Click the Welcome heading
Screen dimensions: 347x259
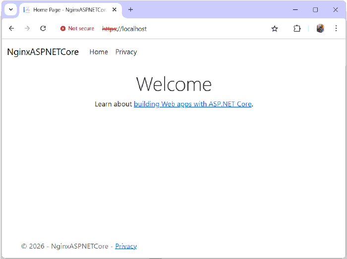click(x=173, y=84)
